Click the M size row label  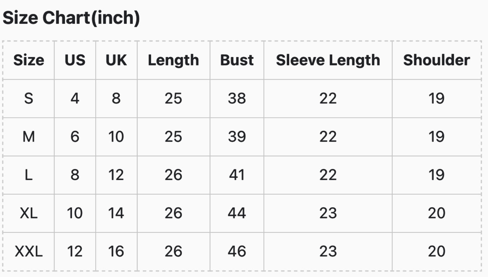click(x=29, y=137)
